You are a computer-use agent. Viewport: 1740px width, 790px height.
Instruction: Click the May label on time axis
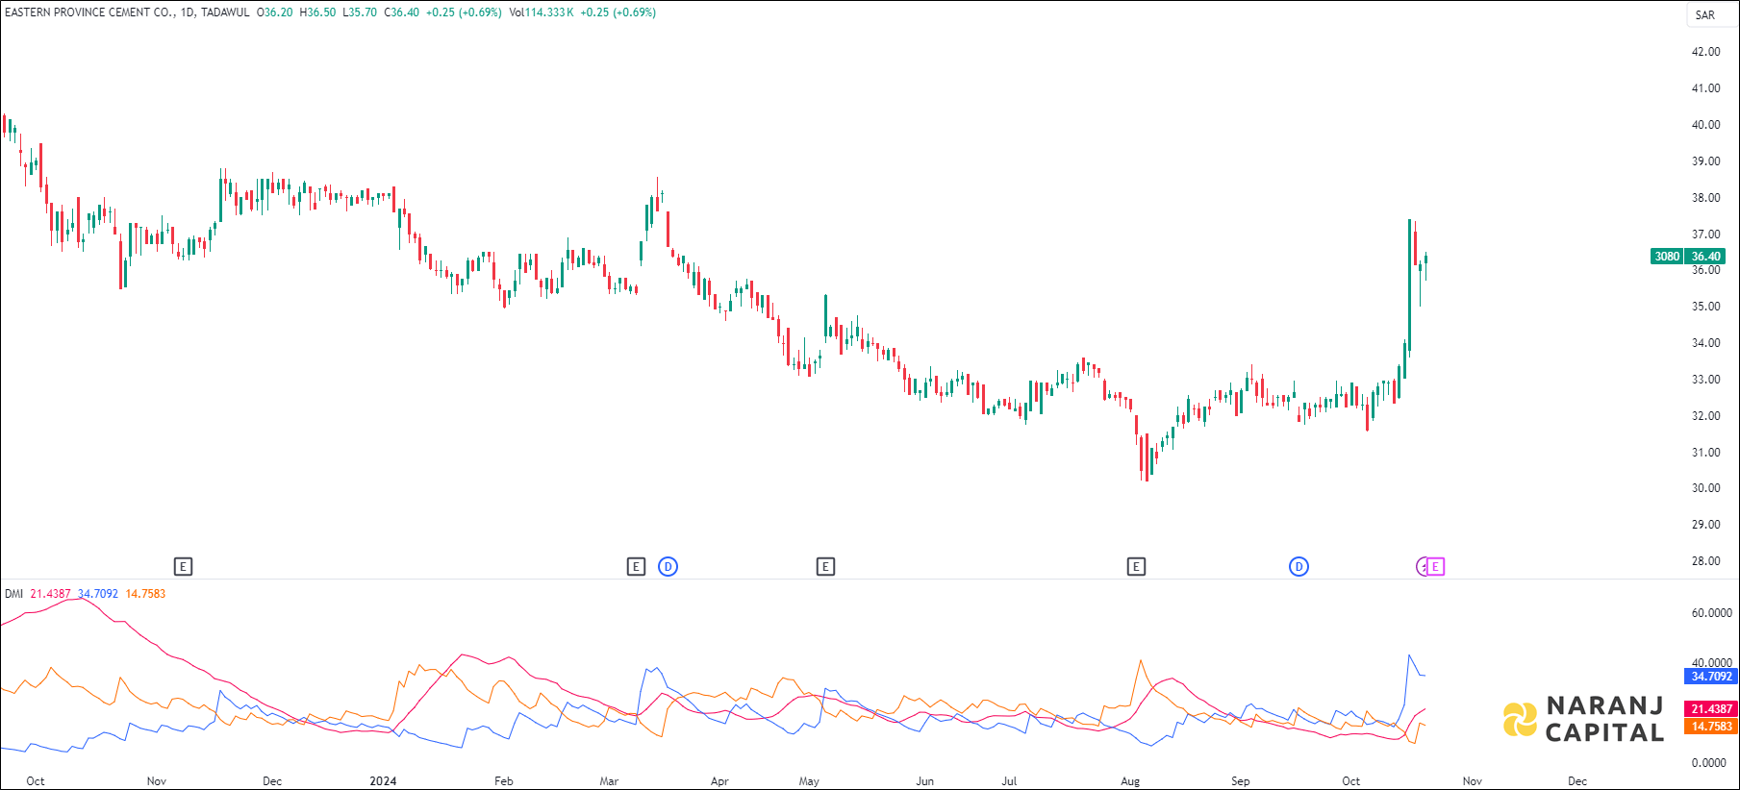coord(809,781)
